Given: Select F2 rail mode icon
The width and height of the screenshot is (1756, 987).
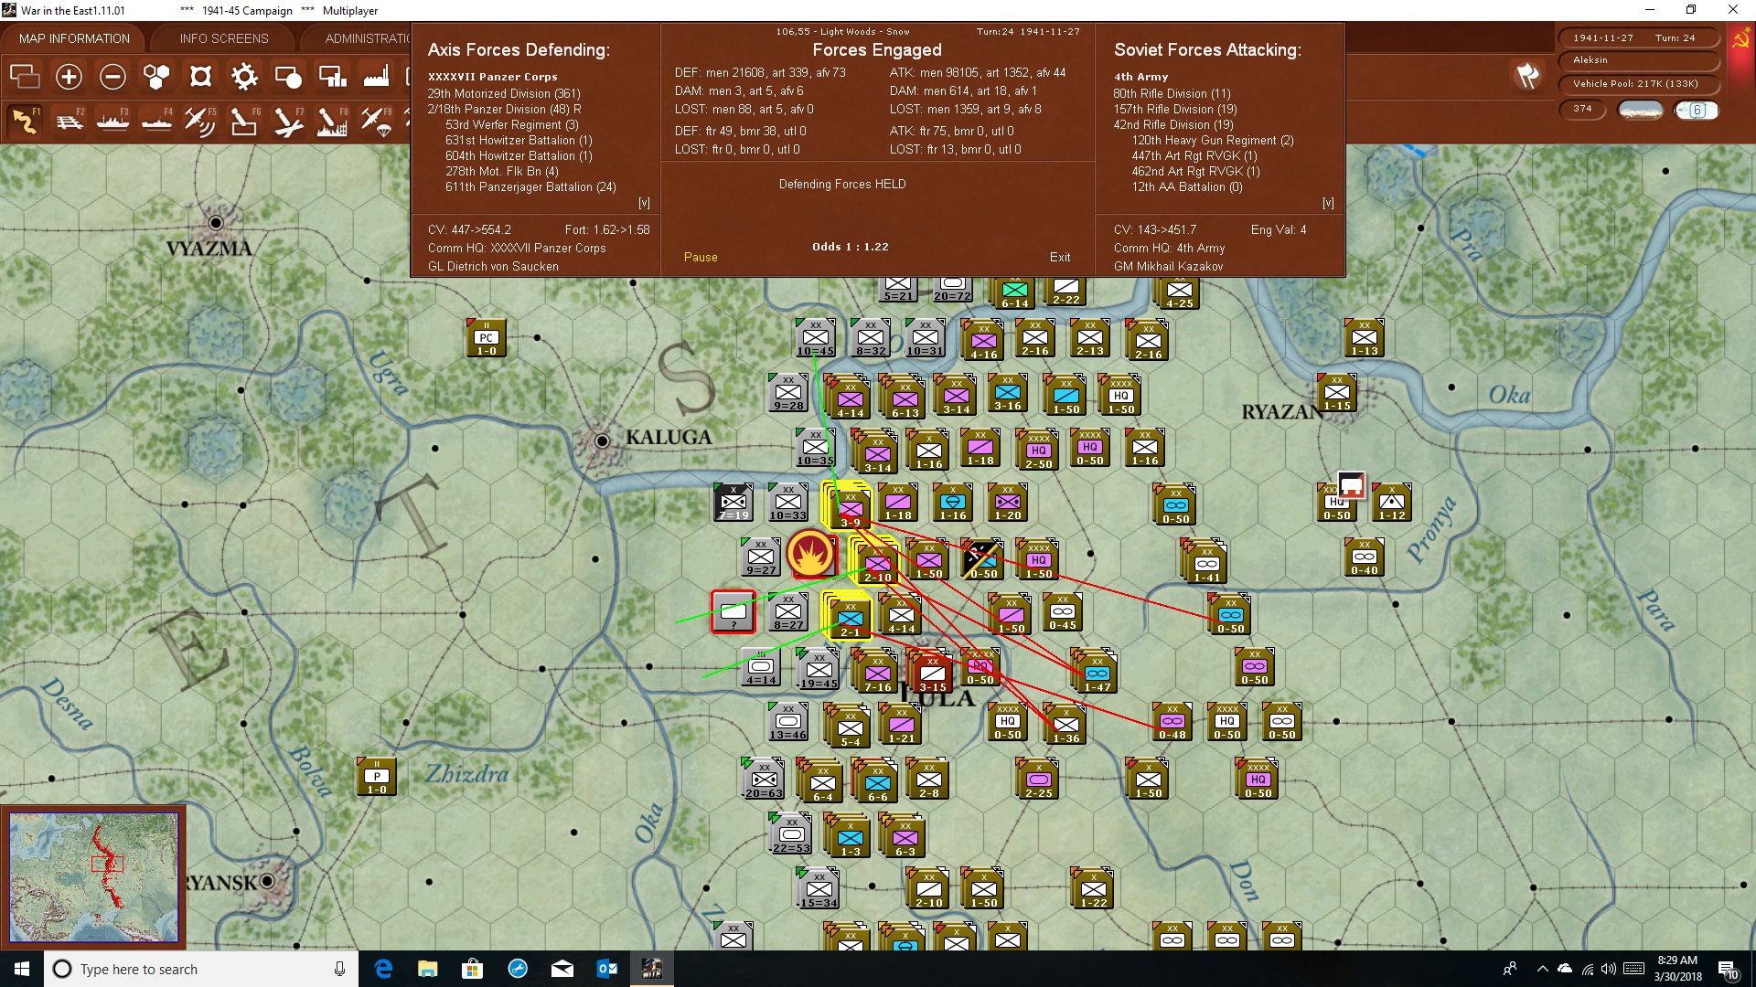Looking at the screenshot, I should [x=69, y=121].
